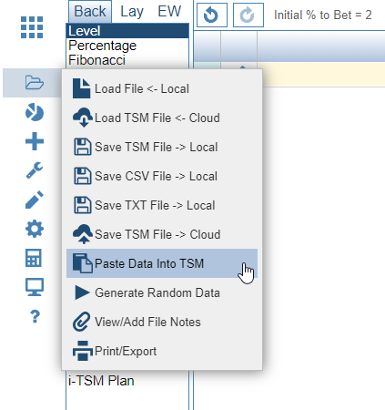Open the question mark help icon

pos(35,316)
